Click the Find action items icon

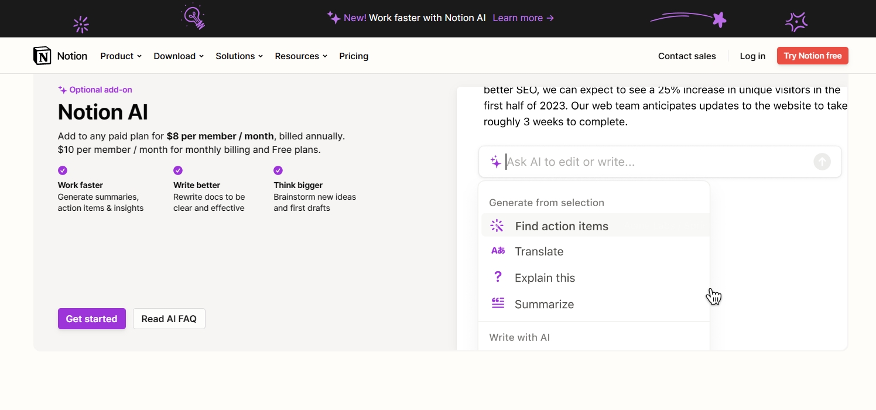coord(497,226)
